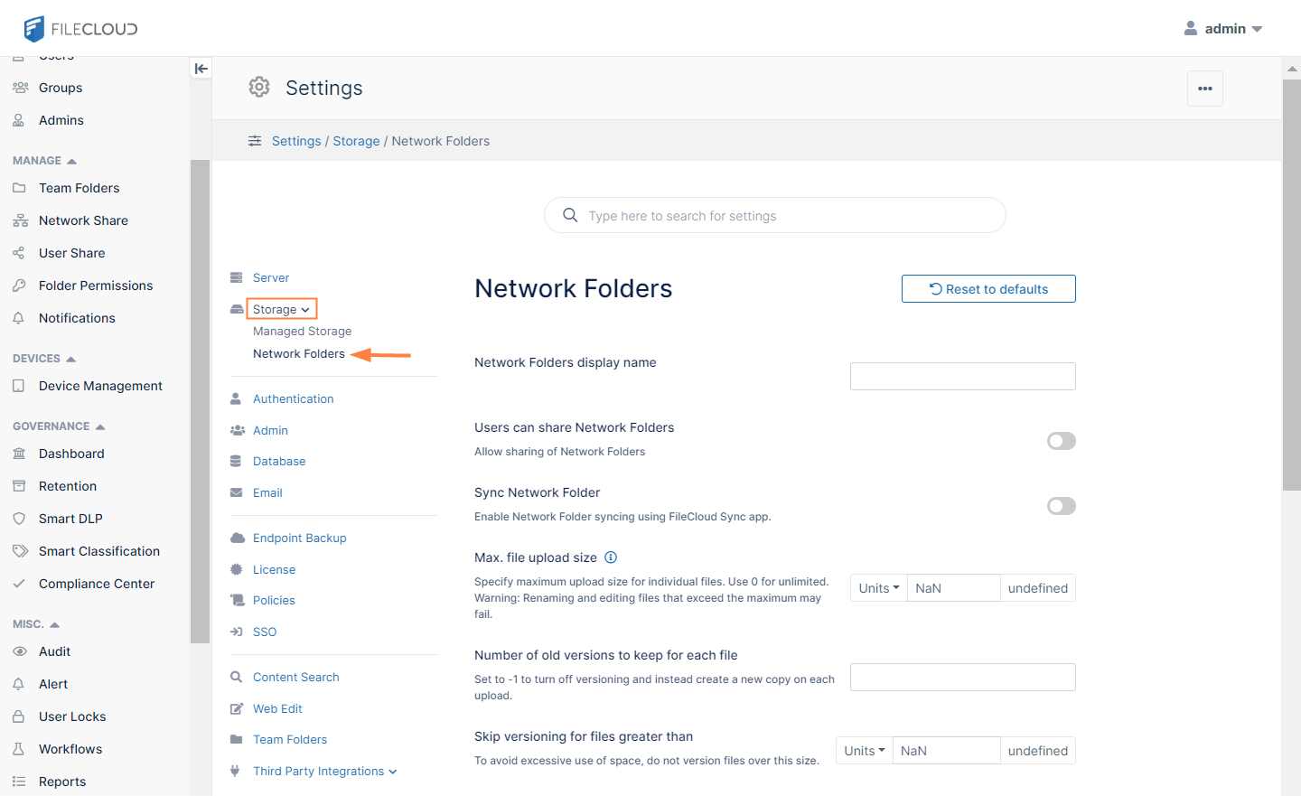The height and width of the screenshot is (796, 1301).
Task: Open Units dropdown for Max. file upload size
Action: [878, 588]
